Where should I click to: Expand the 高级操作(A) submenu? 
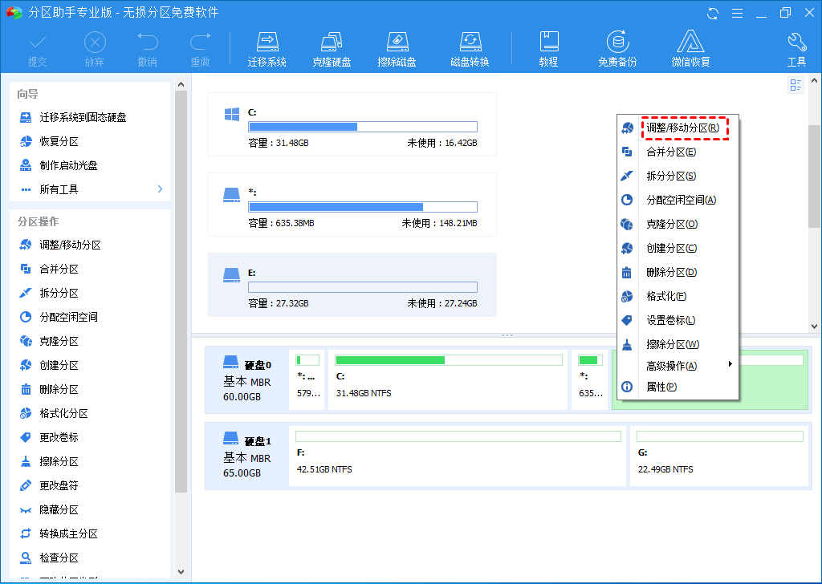[678, 366]
